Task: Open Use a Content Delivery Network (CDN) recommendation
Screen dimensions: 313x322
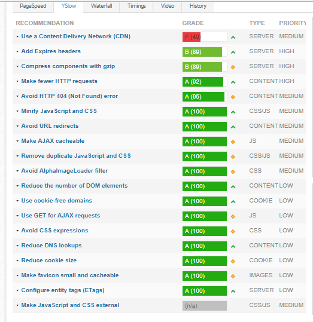Action: pyautogui.click(x=76, y=36)
